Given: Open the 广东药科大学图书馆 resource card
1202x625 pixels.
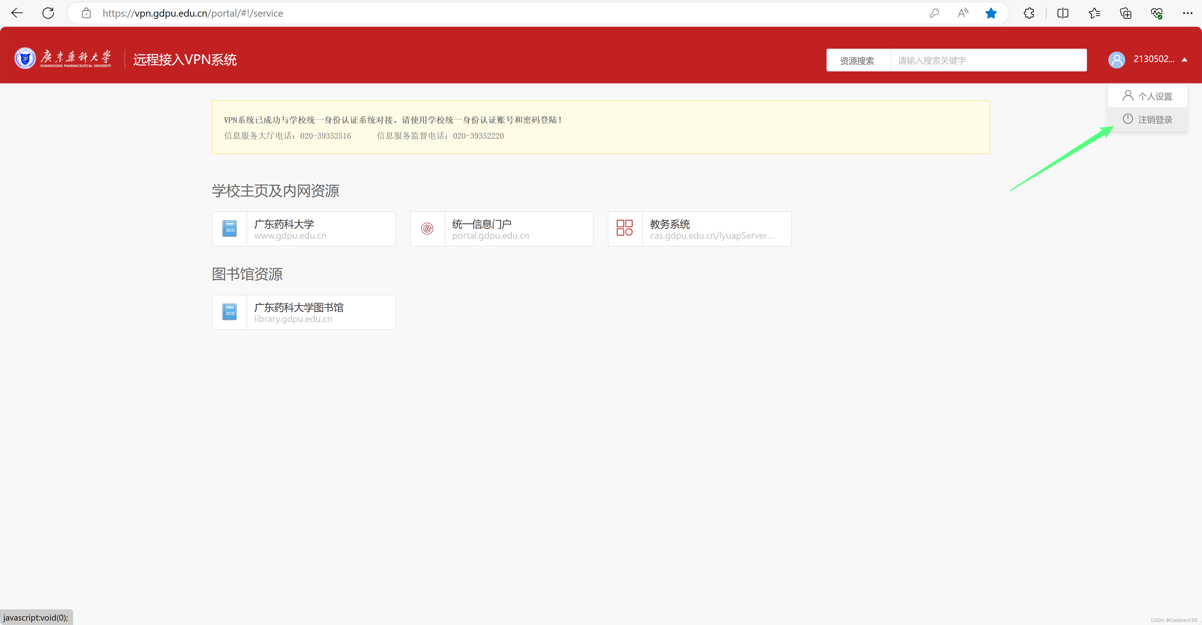Looking at the screenshot, I should [303, 312].
